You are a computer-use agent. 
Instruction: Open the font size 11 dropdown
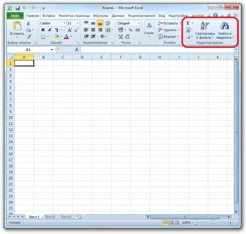tap(78, 24)
